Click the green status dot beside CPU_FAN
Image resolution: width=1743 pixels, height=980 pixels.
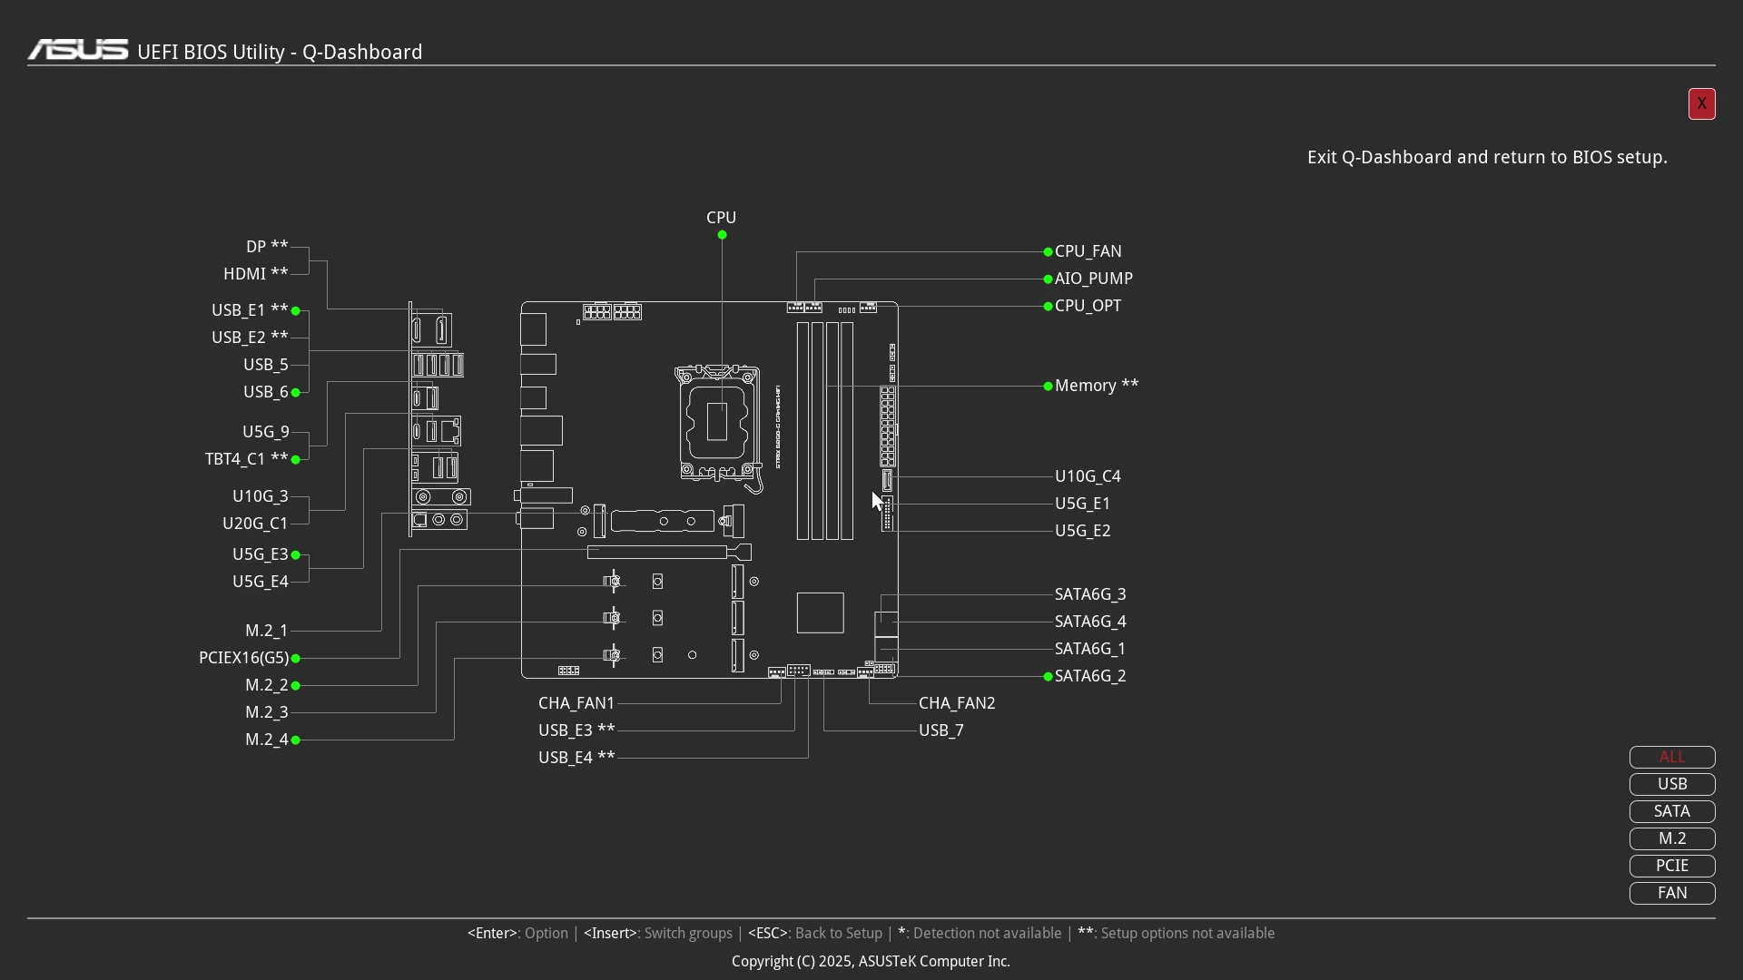click(x=1048, y=251)
